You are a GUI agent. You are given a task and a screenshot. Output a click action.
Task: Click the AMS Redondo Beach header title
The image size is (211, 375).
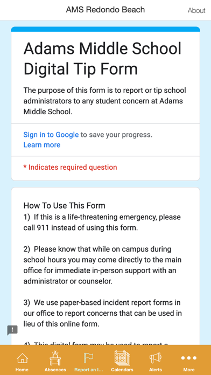click(x=105, y=10)
